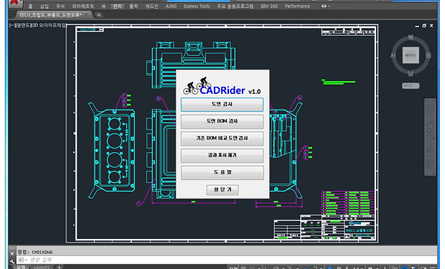Open the BIM 360 ribbon tab

pyautogui.click(x=269, y=6)
